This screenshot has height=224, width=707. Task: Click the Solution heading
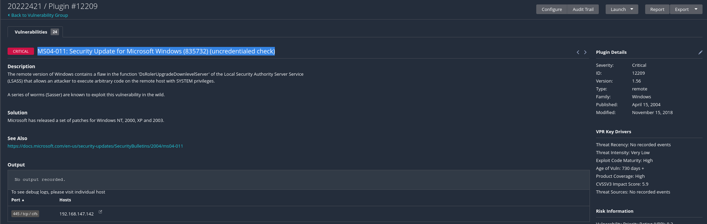pyautogui.click(x=18, y=112)
